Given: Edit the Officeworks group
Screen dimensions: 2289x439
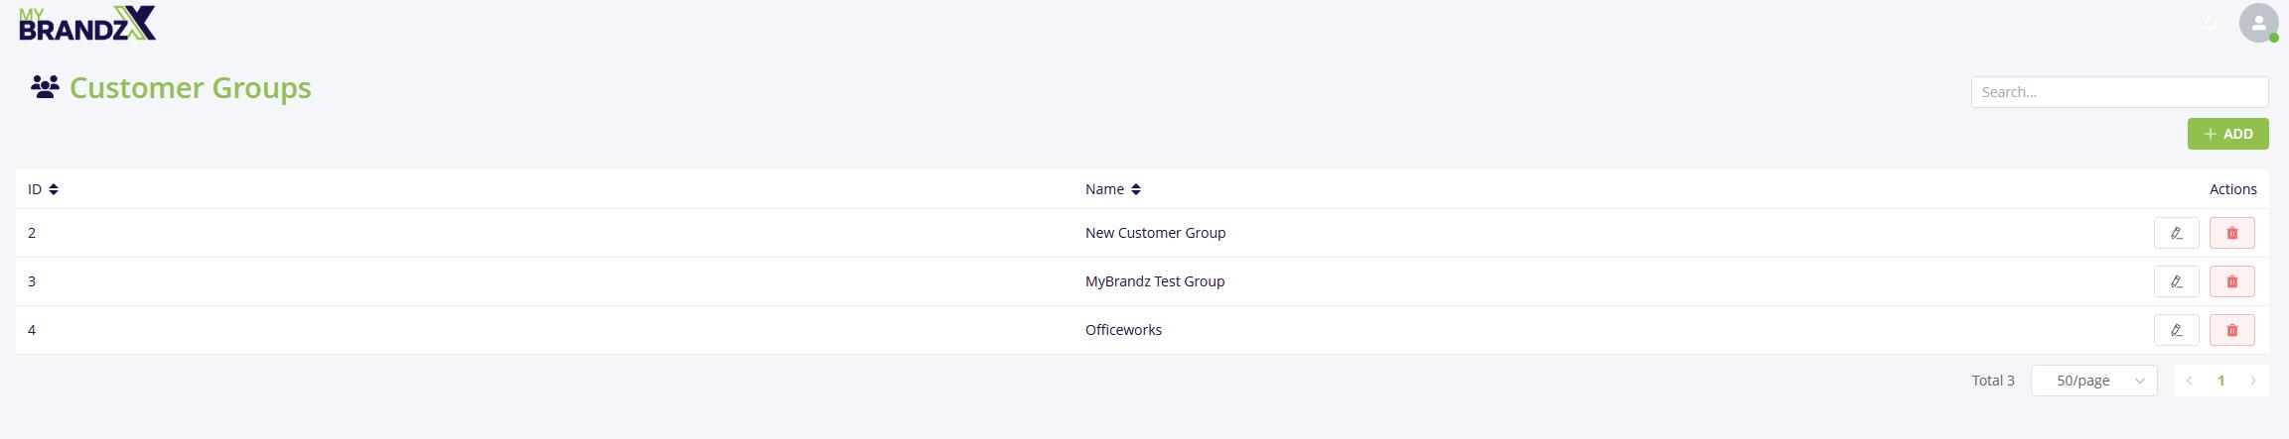Looking at the screenshot, I should tap(2176, 330).
